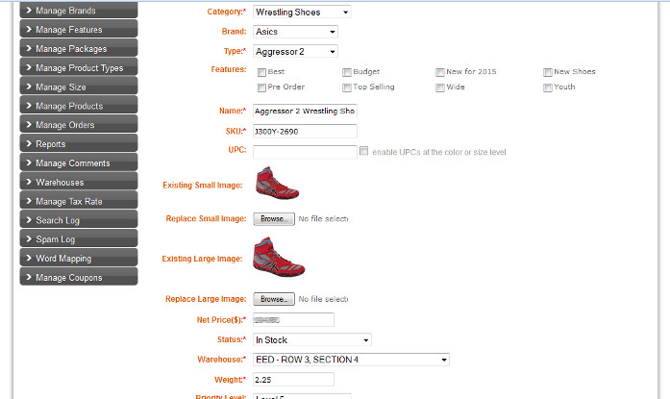The height and width of the screenshot is (399, 670).
Task: Change the Status dropdown from In Stock
Action: coord(311,340)
